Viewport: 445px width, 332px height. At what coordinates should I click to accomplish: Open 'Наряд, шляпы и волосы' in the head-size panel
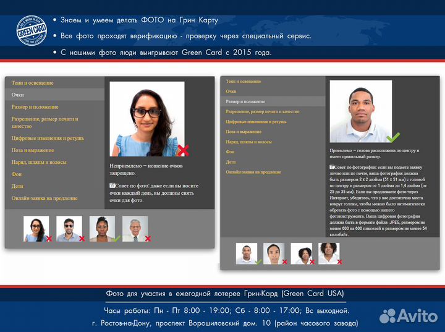[x=248, y=142]
